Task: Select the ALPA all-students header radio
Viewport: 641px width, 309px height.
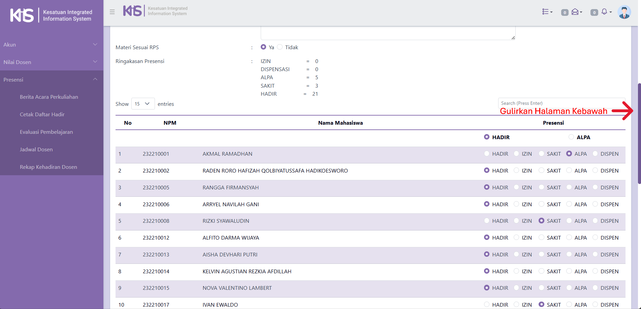Action: point(571,137)
